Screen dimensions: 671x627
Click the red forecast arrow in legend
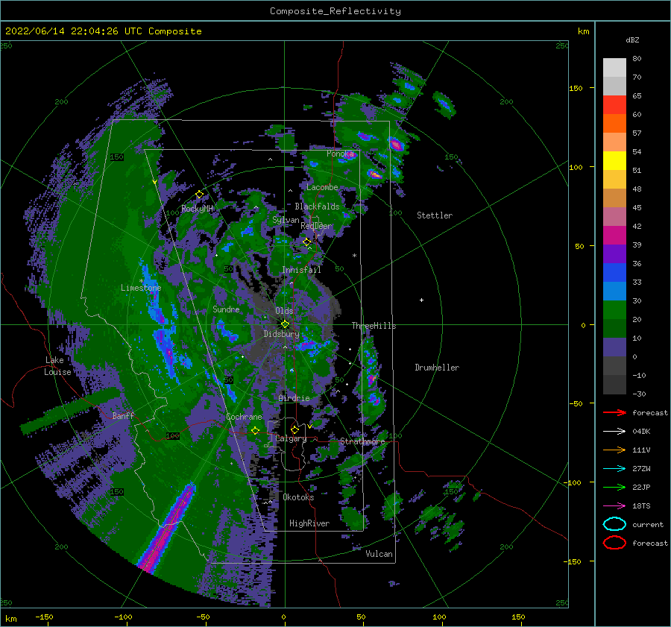tap(614, 412)
